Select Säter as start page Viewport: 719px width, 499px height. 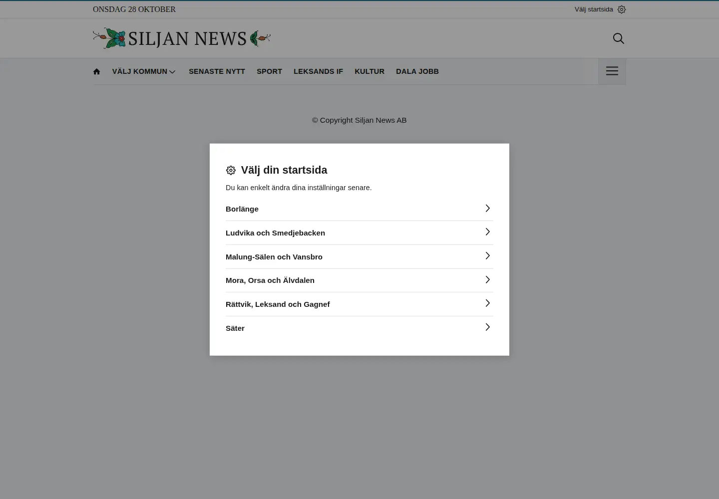pos(359,328)
